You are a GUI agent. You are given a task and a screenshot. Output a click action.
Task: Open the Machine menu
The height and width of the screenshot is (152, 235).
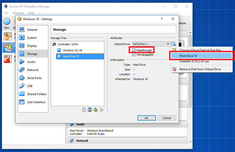(x=18, y=13)
